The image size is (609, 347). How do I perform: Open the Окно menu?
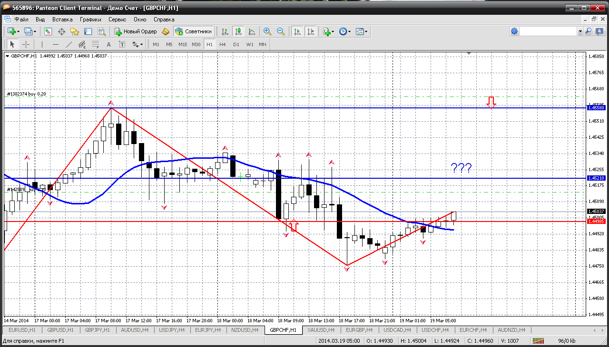click(x=140, y=19)
